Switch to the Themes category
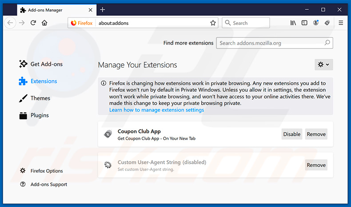This screenshot has width=351, height=207. click(x=35, y=98)
